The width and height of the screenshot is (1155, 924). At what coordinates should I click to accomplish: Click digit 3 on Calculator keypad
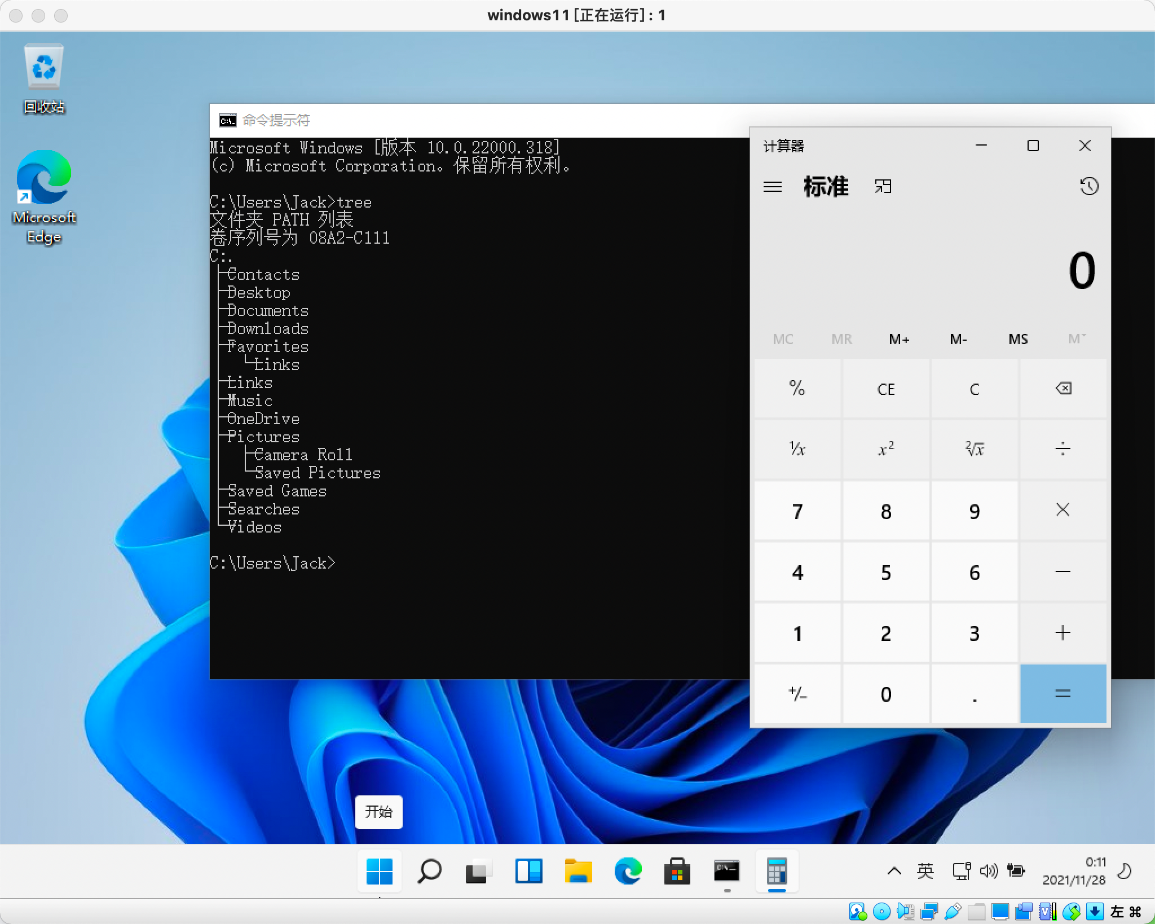click(975, 633)
